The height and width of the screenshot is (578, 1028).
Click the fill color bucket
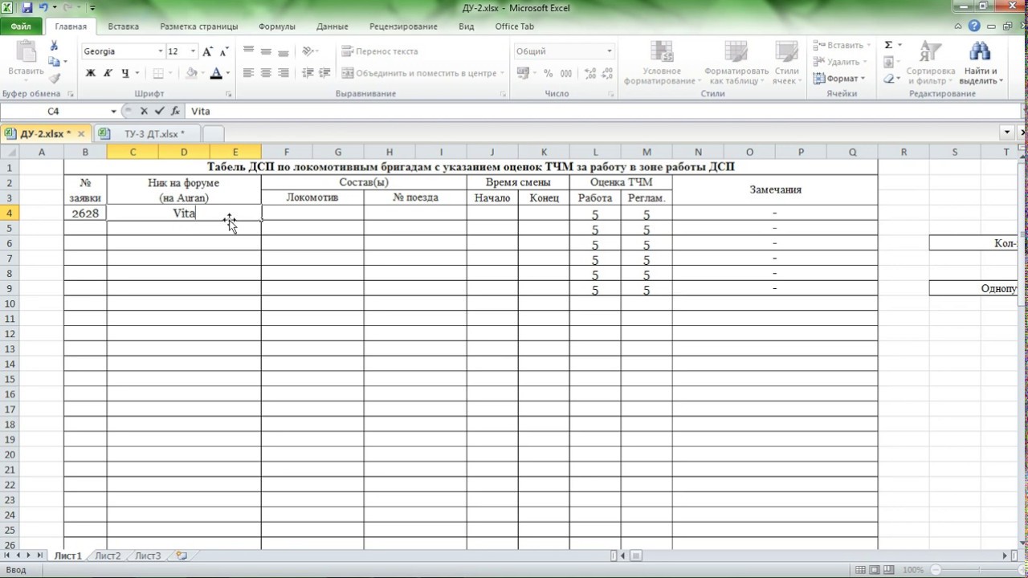191,73
